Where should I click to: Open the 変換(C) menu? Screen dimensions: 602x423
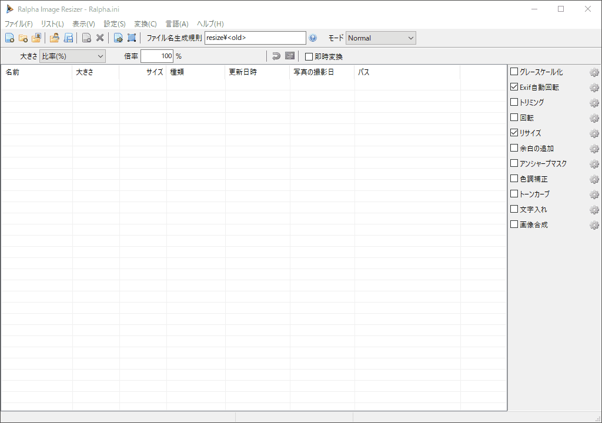coord(145,24)
